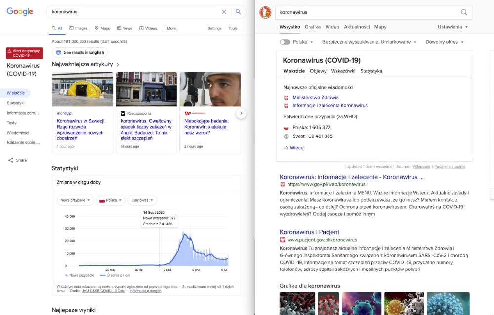
Task: Toggle the Polska region switch
Action: click(285, 42)
